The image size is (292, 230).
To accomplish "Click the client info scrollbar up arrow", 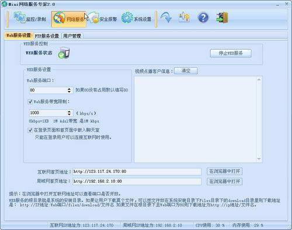I will [x=259, y=79].
